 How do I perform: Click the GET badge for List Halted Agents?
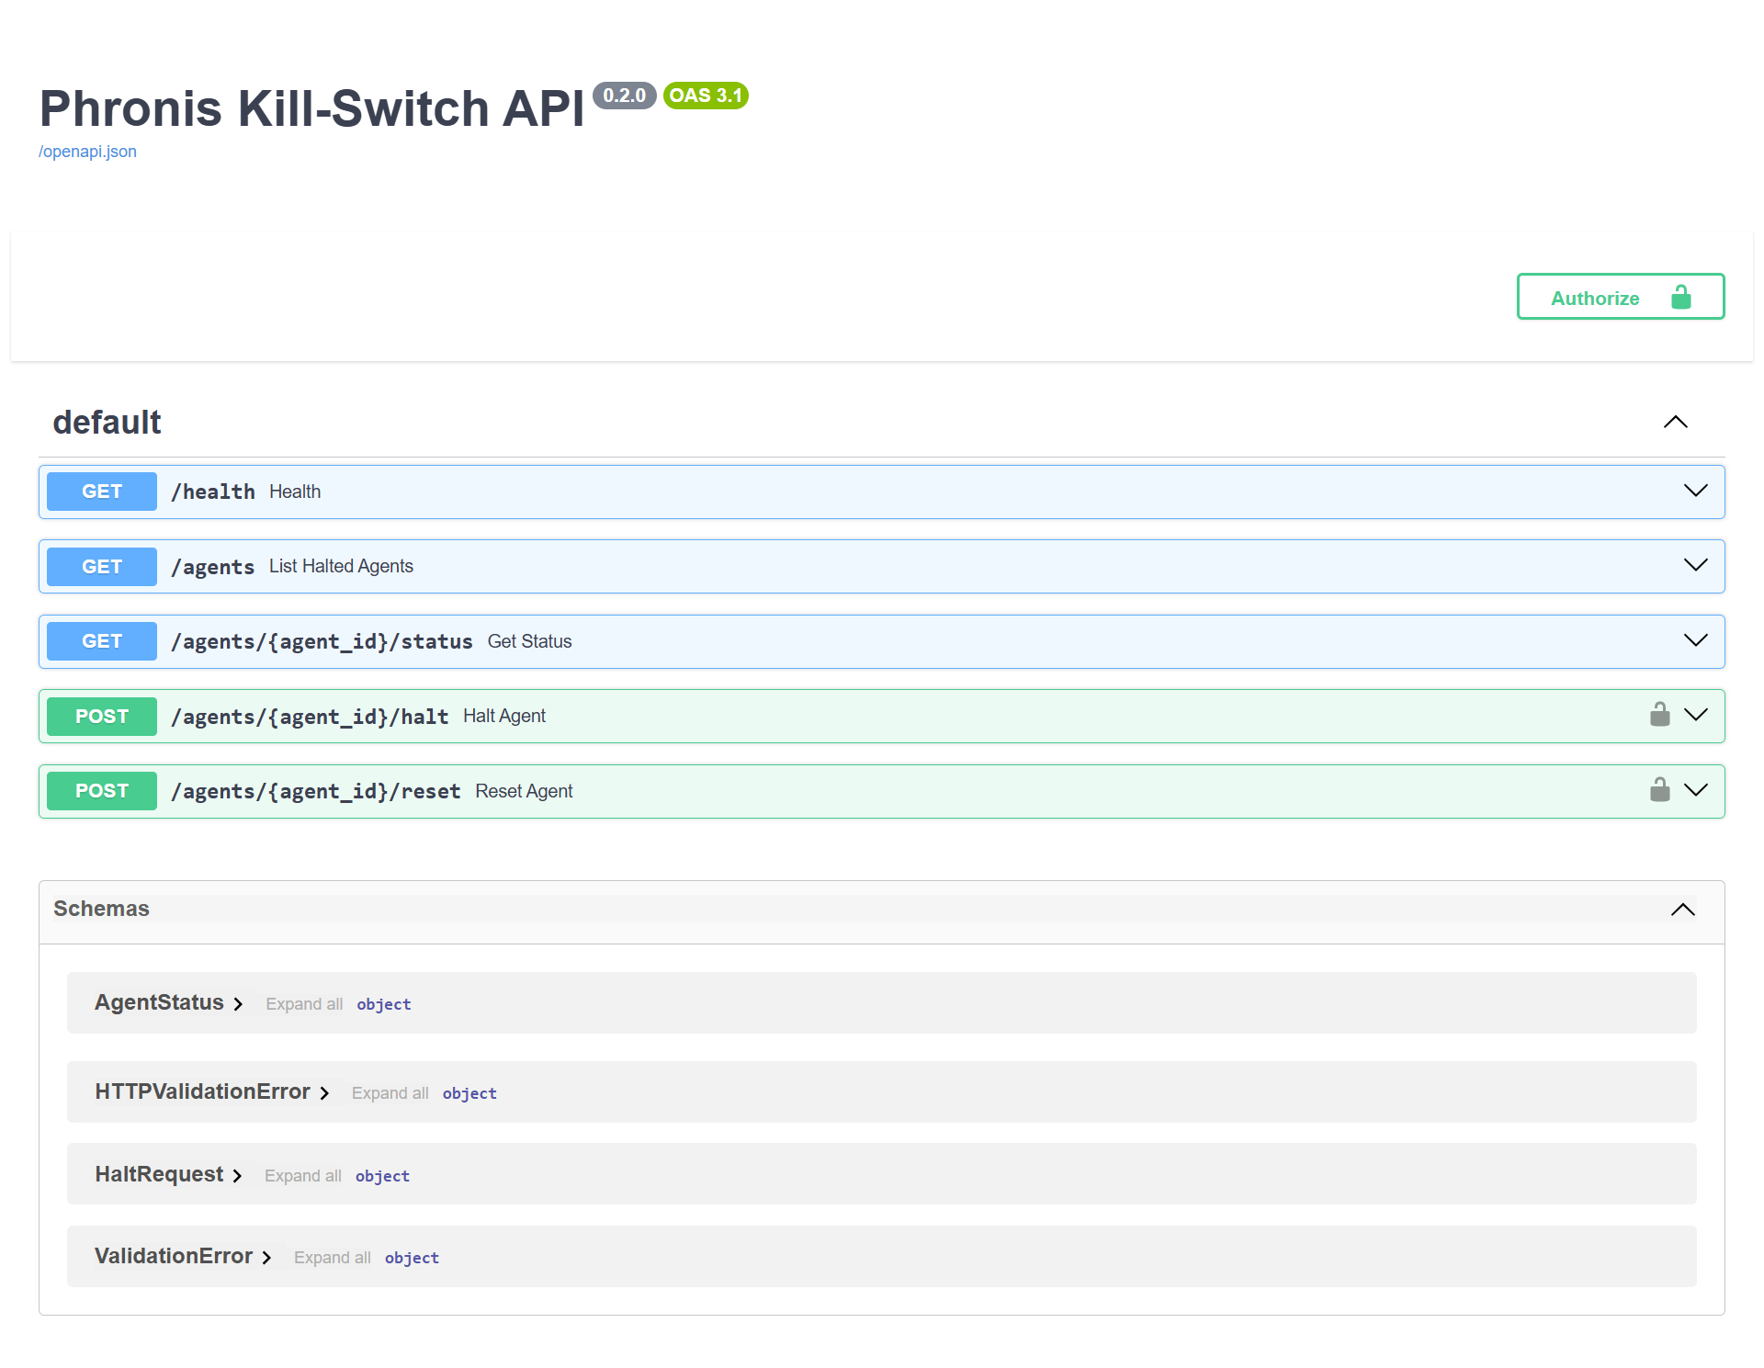click(x=102, y=567)
